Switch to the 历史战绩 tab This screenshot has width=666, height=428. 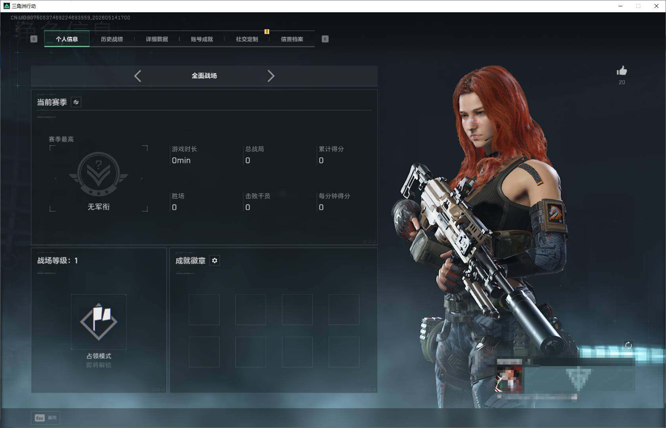click(112, 39)
